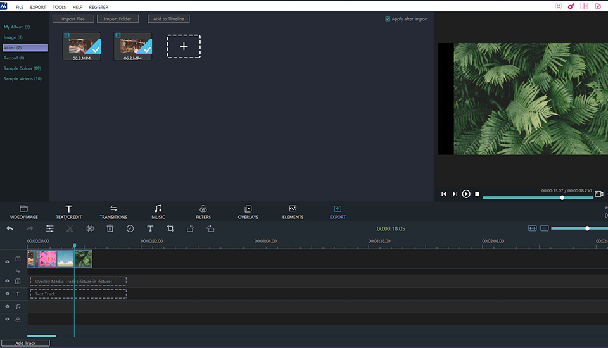Click the overlay track type icon
Viewport: 608px width, 348px height.
(18, 281)
